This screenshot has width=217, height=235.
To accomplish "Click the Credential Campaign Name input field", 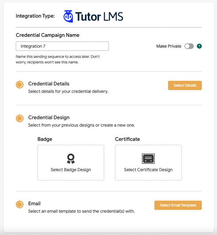I will point(62,46).
